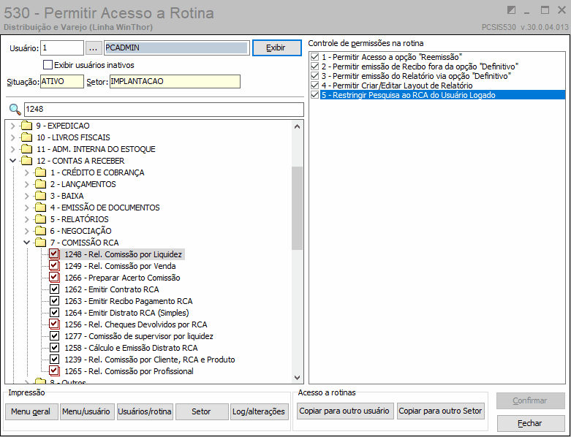Click the Setor field showing IMPLANTACAO
The height and width of the screenshot is (437, 571).
(x=175, y=82)
